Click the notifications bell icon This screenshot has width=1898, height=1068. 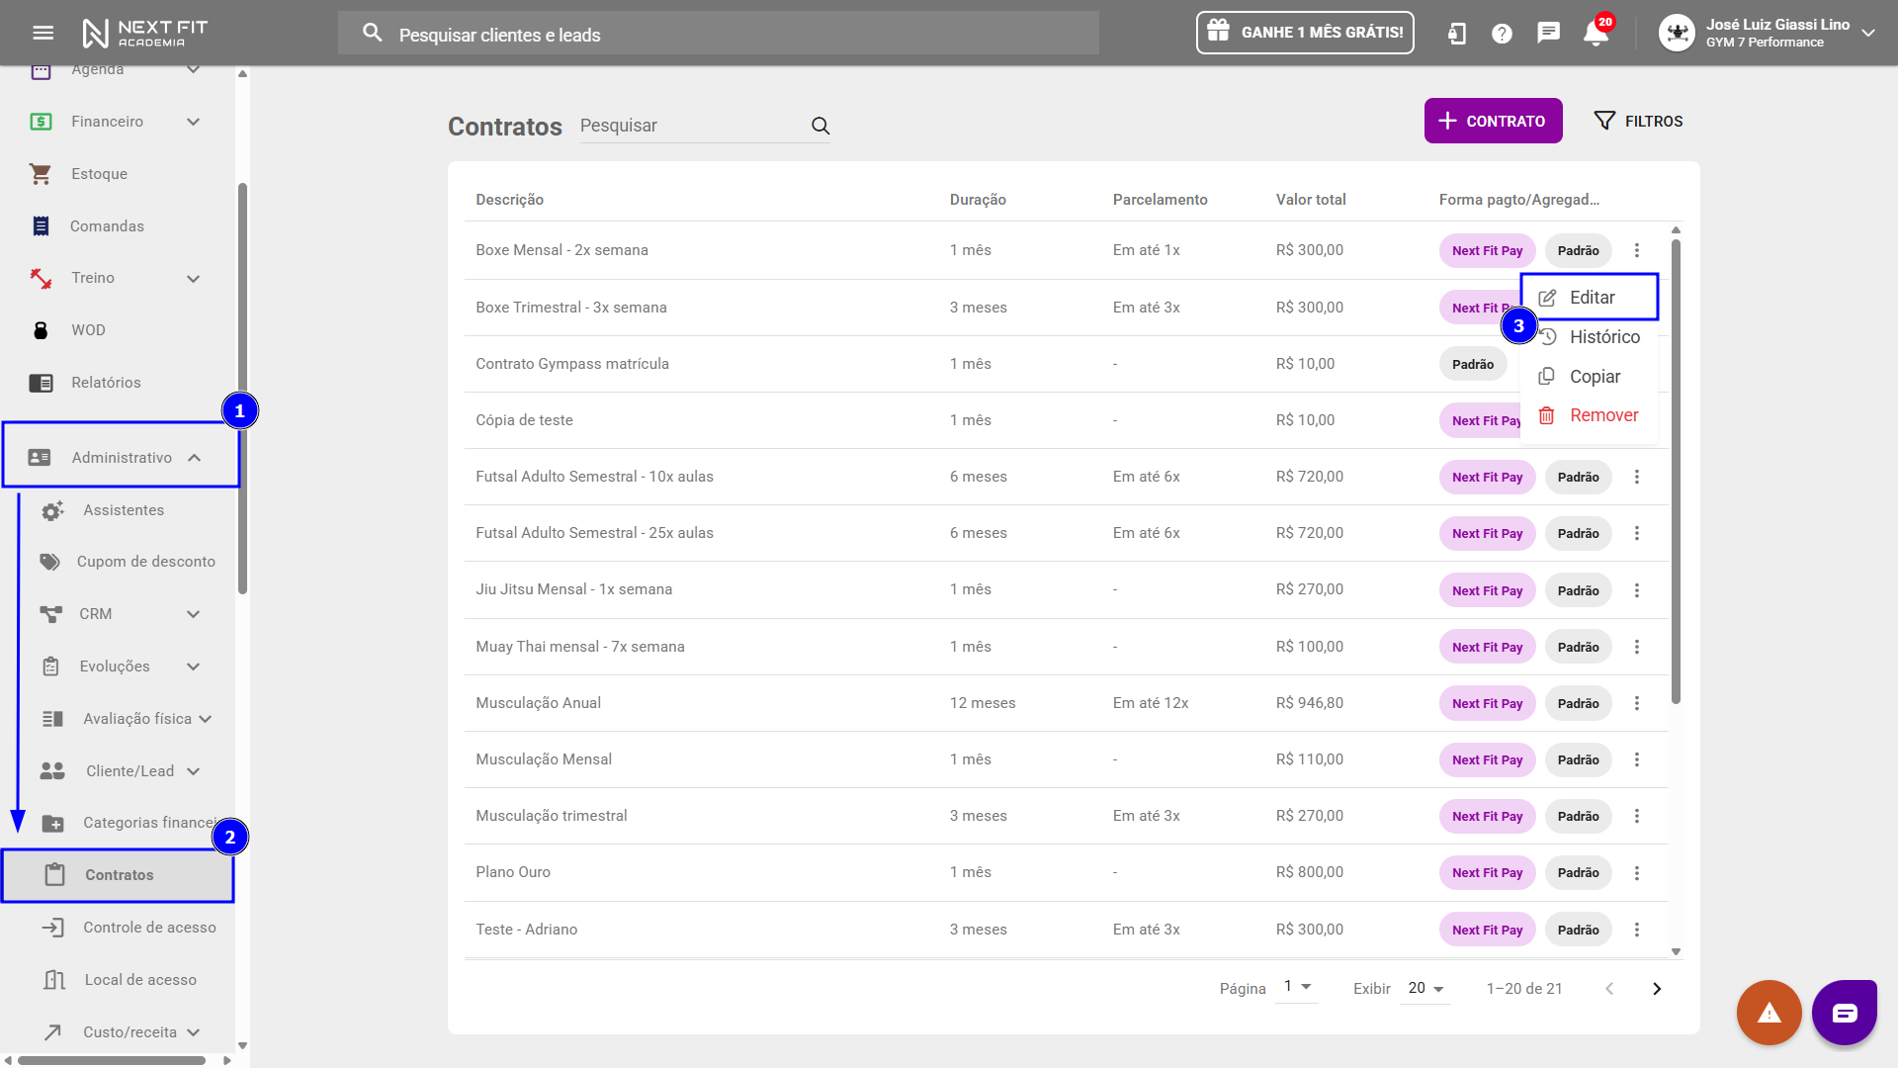point(1595,33)
